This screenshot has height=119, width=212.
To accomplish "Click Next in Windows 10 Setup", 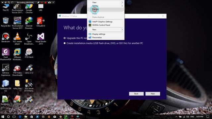I will [x=153, y=94].
